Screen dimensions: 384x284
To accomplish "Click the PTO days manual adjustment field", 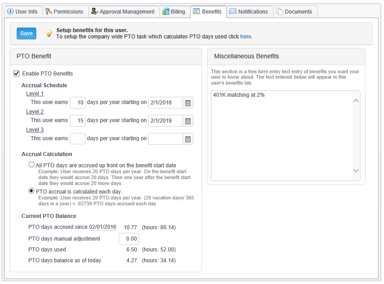I will (129, 239).
